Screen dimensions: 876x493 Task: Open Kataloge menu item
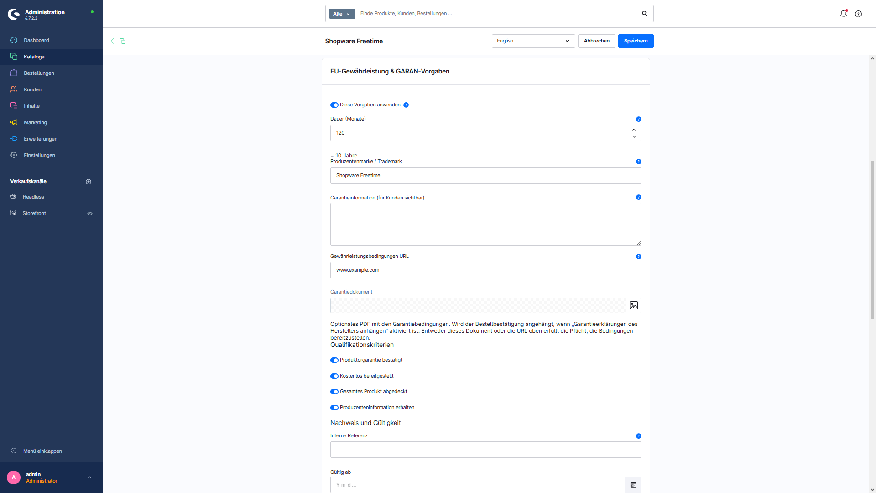click(51, 57)
